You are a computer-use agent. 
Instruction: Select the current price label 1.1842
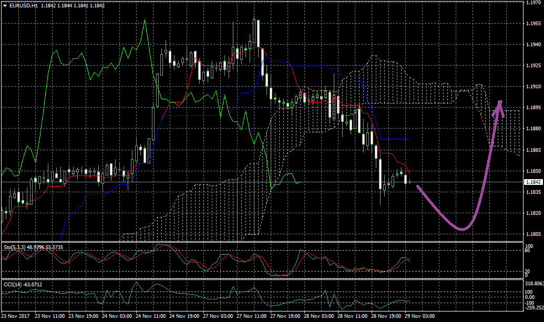tap(533, 182)
